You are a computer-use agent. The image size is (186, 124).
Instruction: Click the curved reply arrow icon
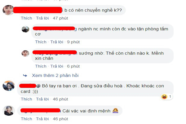point(25,75)
